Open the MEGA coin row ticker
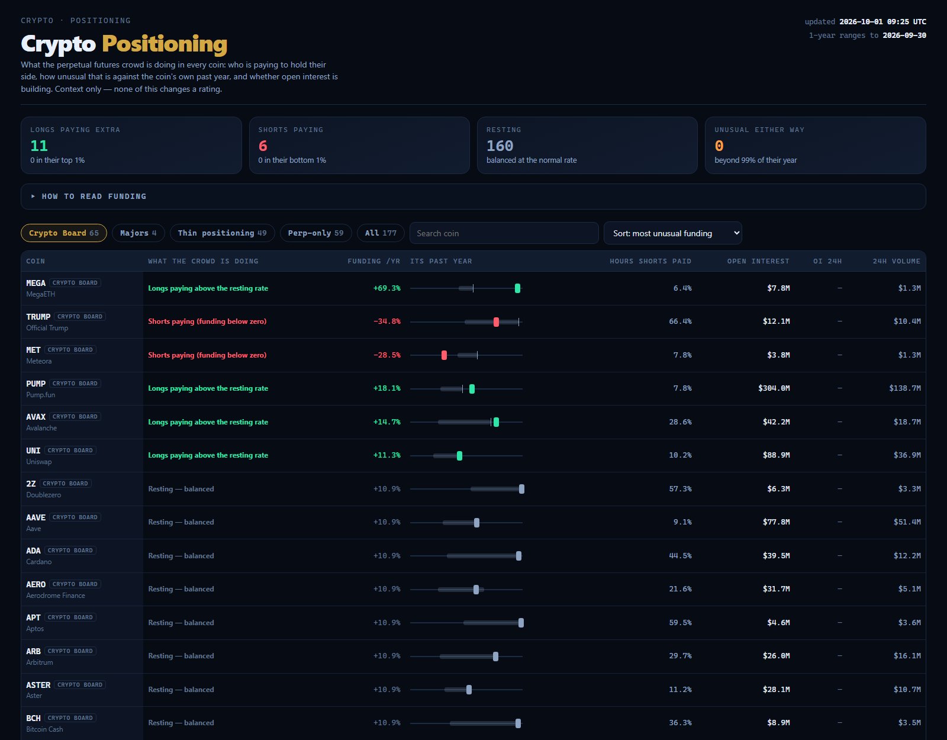This screenshot has width=947, height=740. click(x=36, y=283)
